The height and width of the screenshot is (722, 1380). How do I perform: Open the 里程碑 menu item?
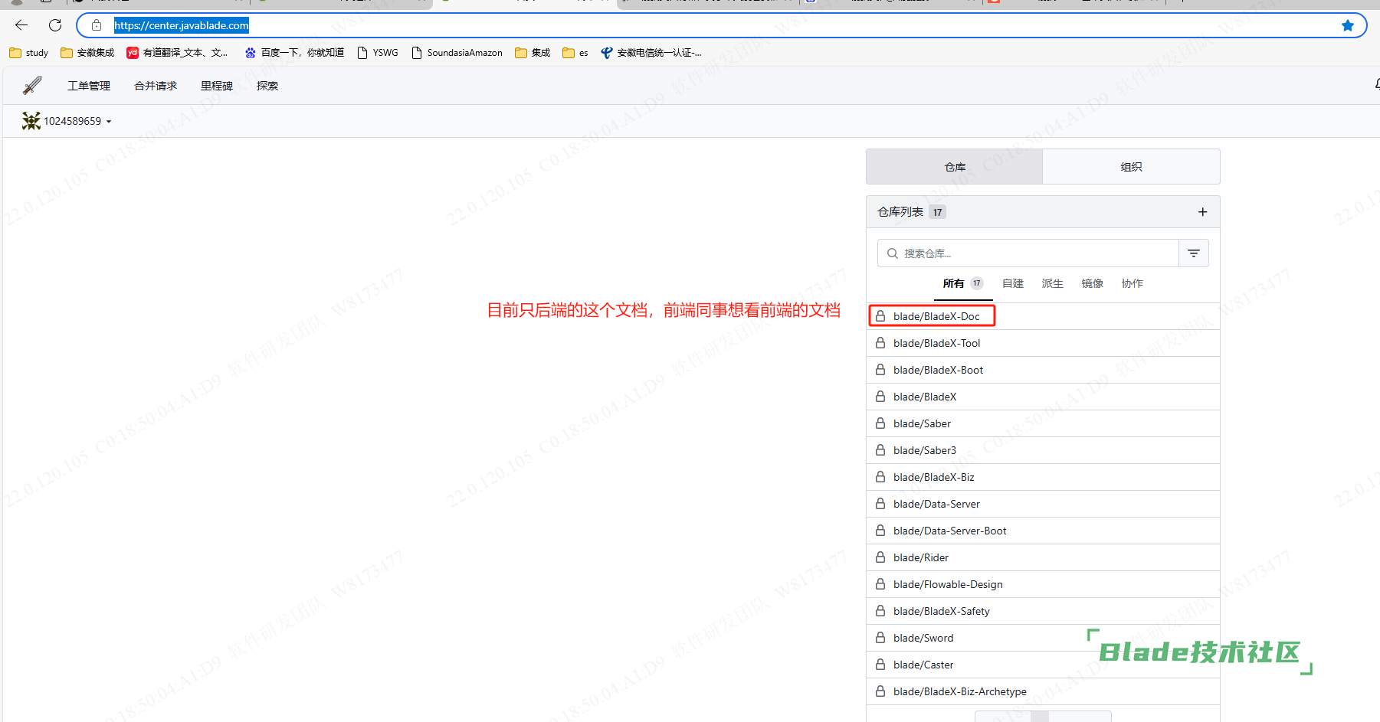pyautogui.click(x=217, y=86)
